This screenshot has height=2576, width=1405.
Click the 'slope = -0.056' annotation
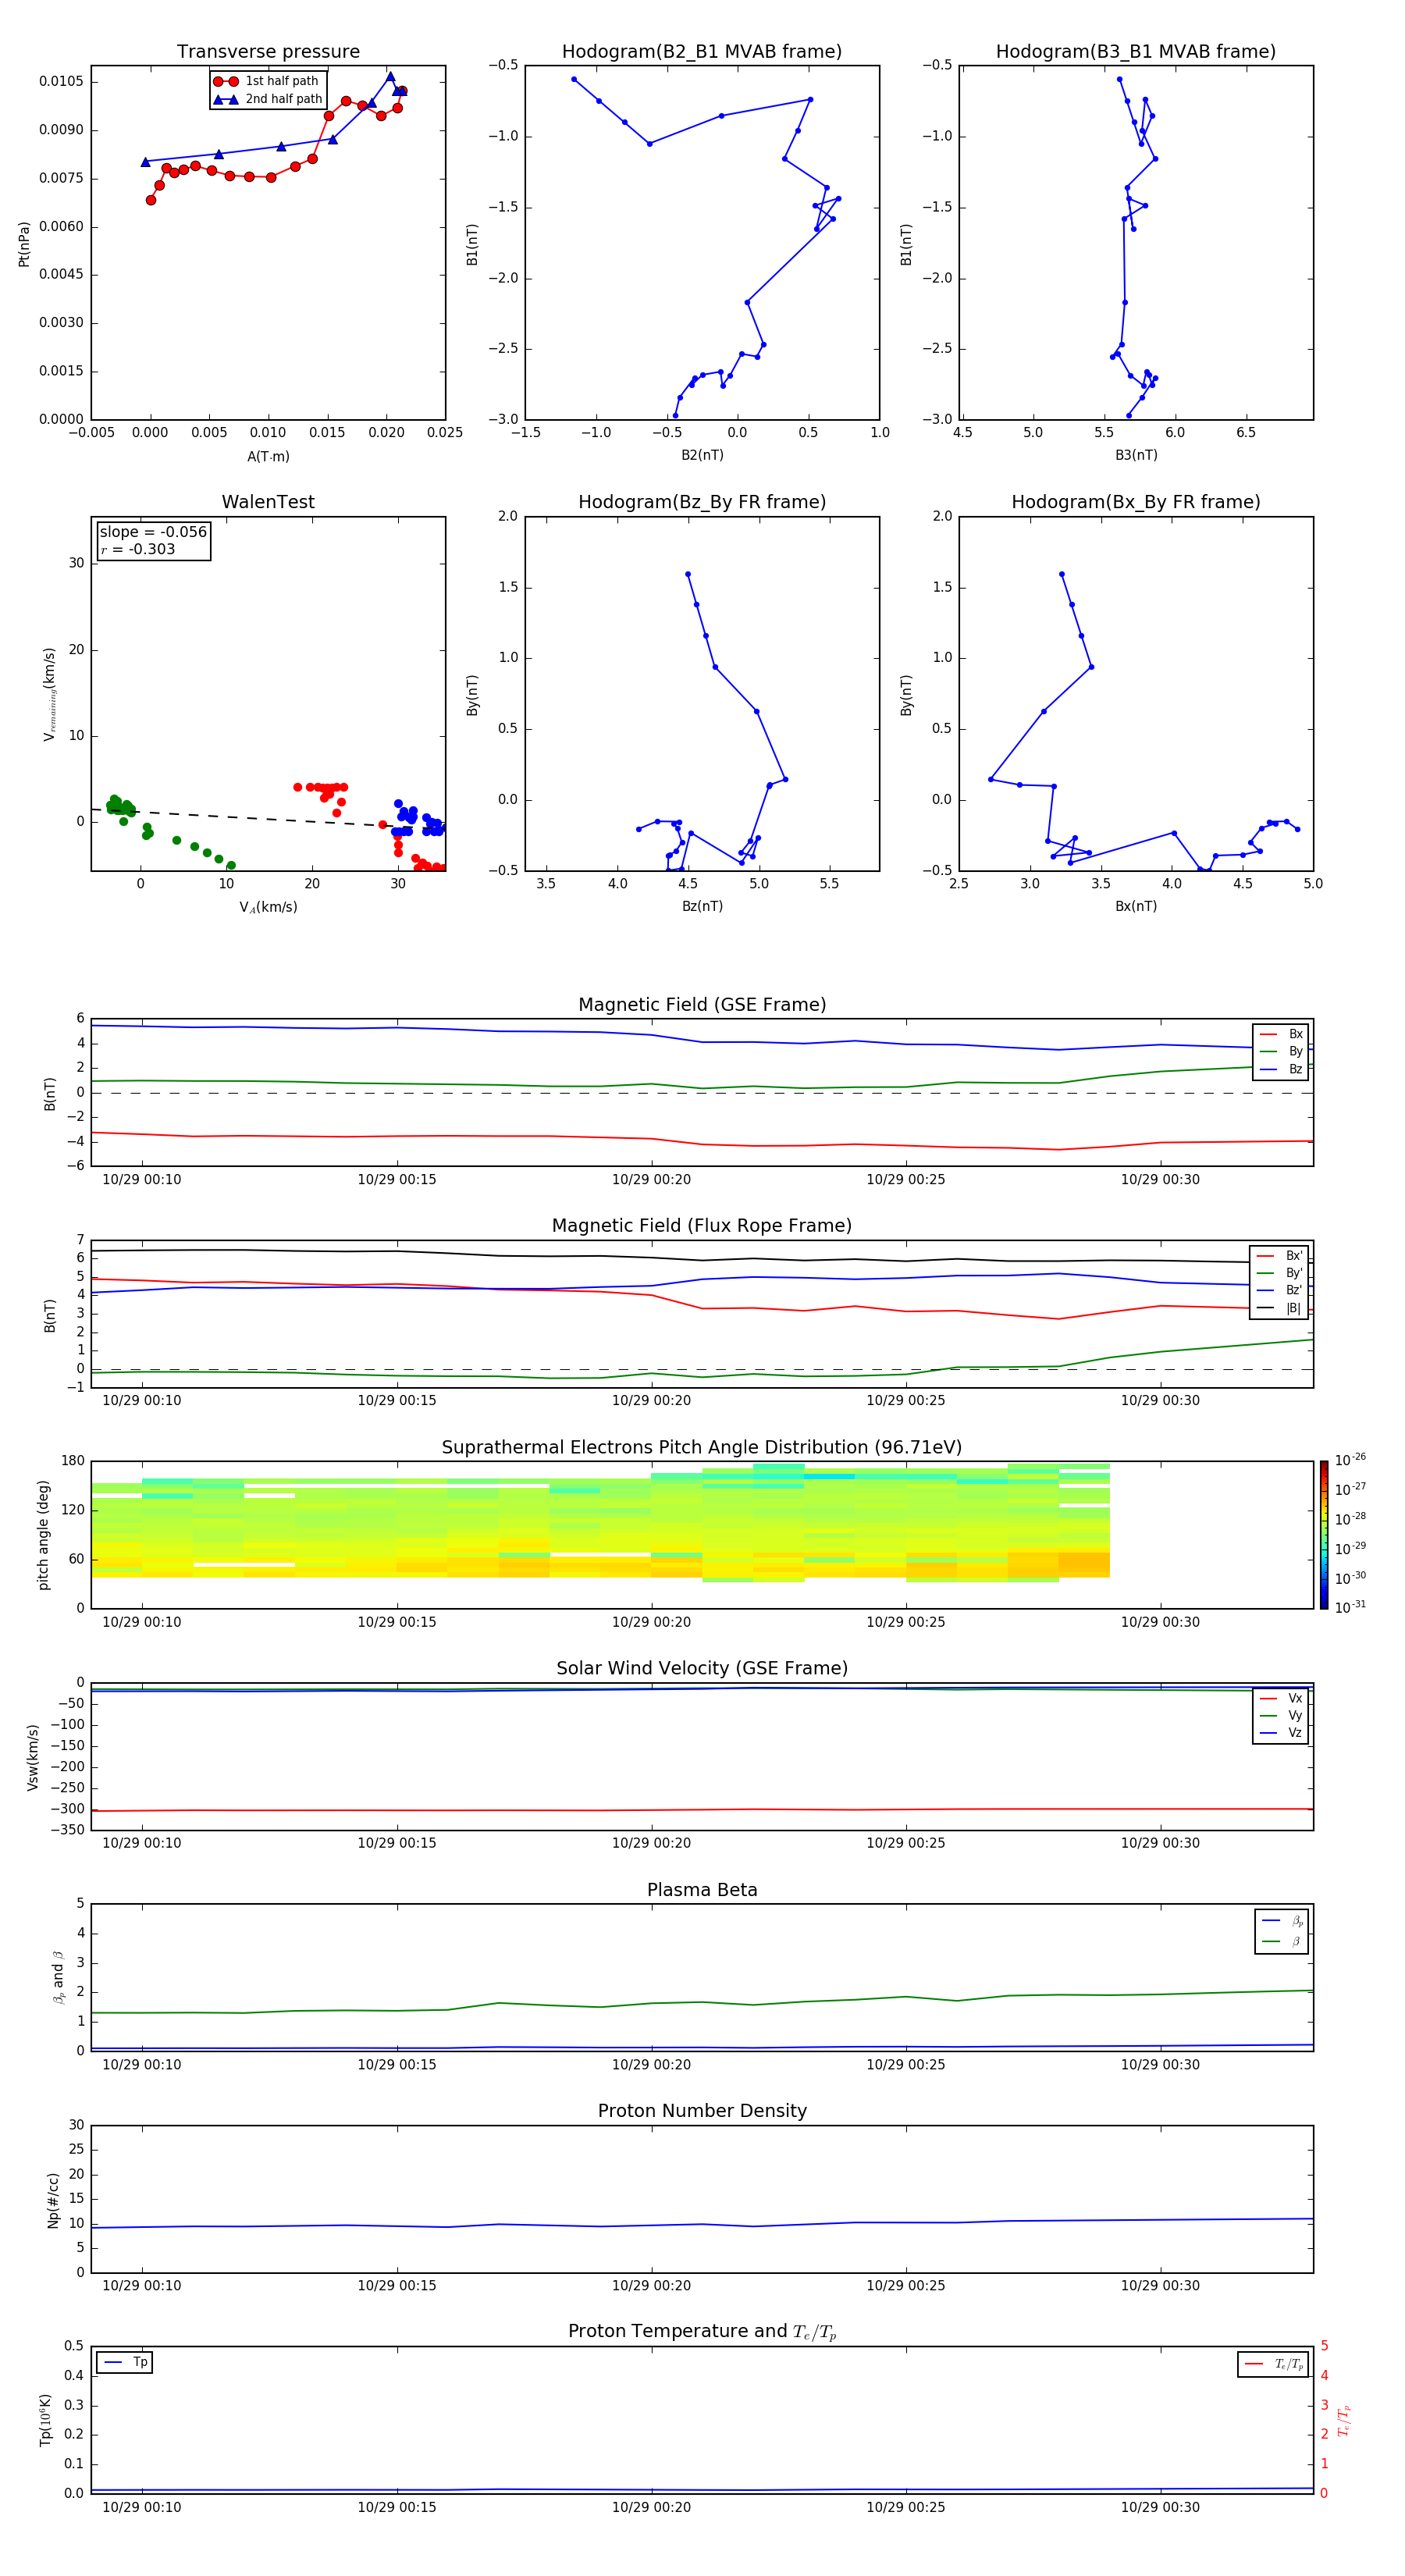point(153,532)
